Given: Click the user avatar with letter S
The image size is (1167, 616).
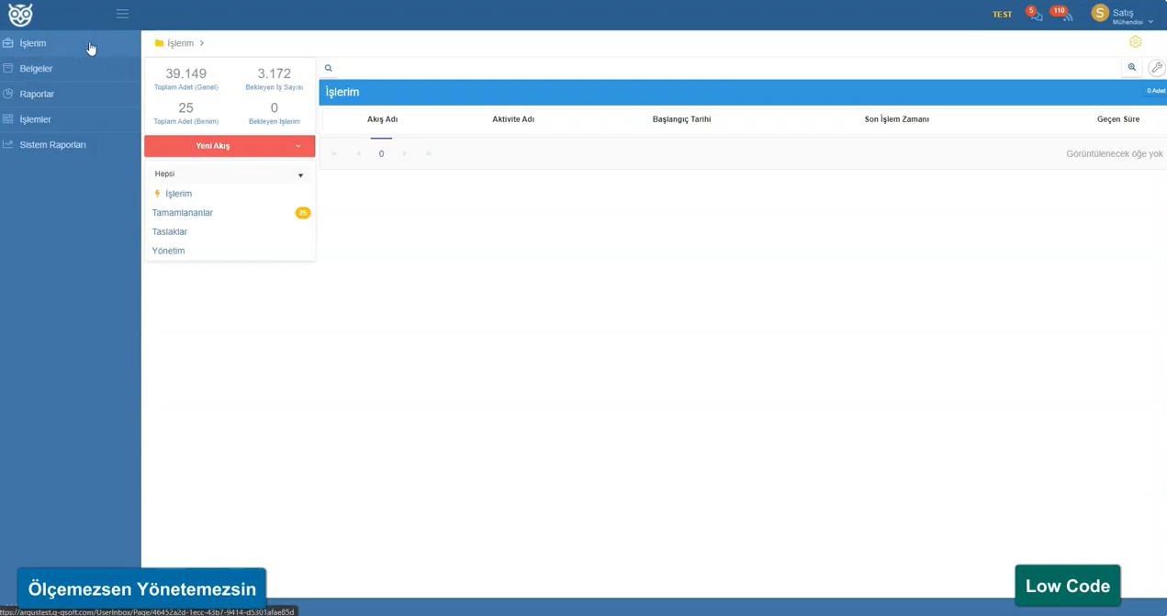Looking at the screenshot, I should (1100, 13).
